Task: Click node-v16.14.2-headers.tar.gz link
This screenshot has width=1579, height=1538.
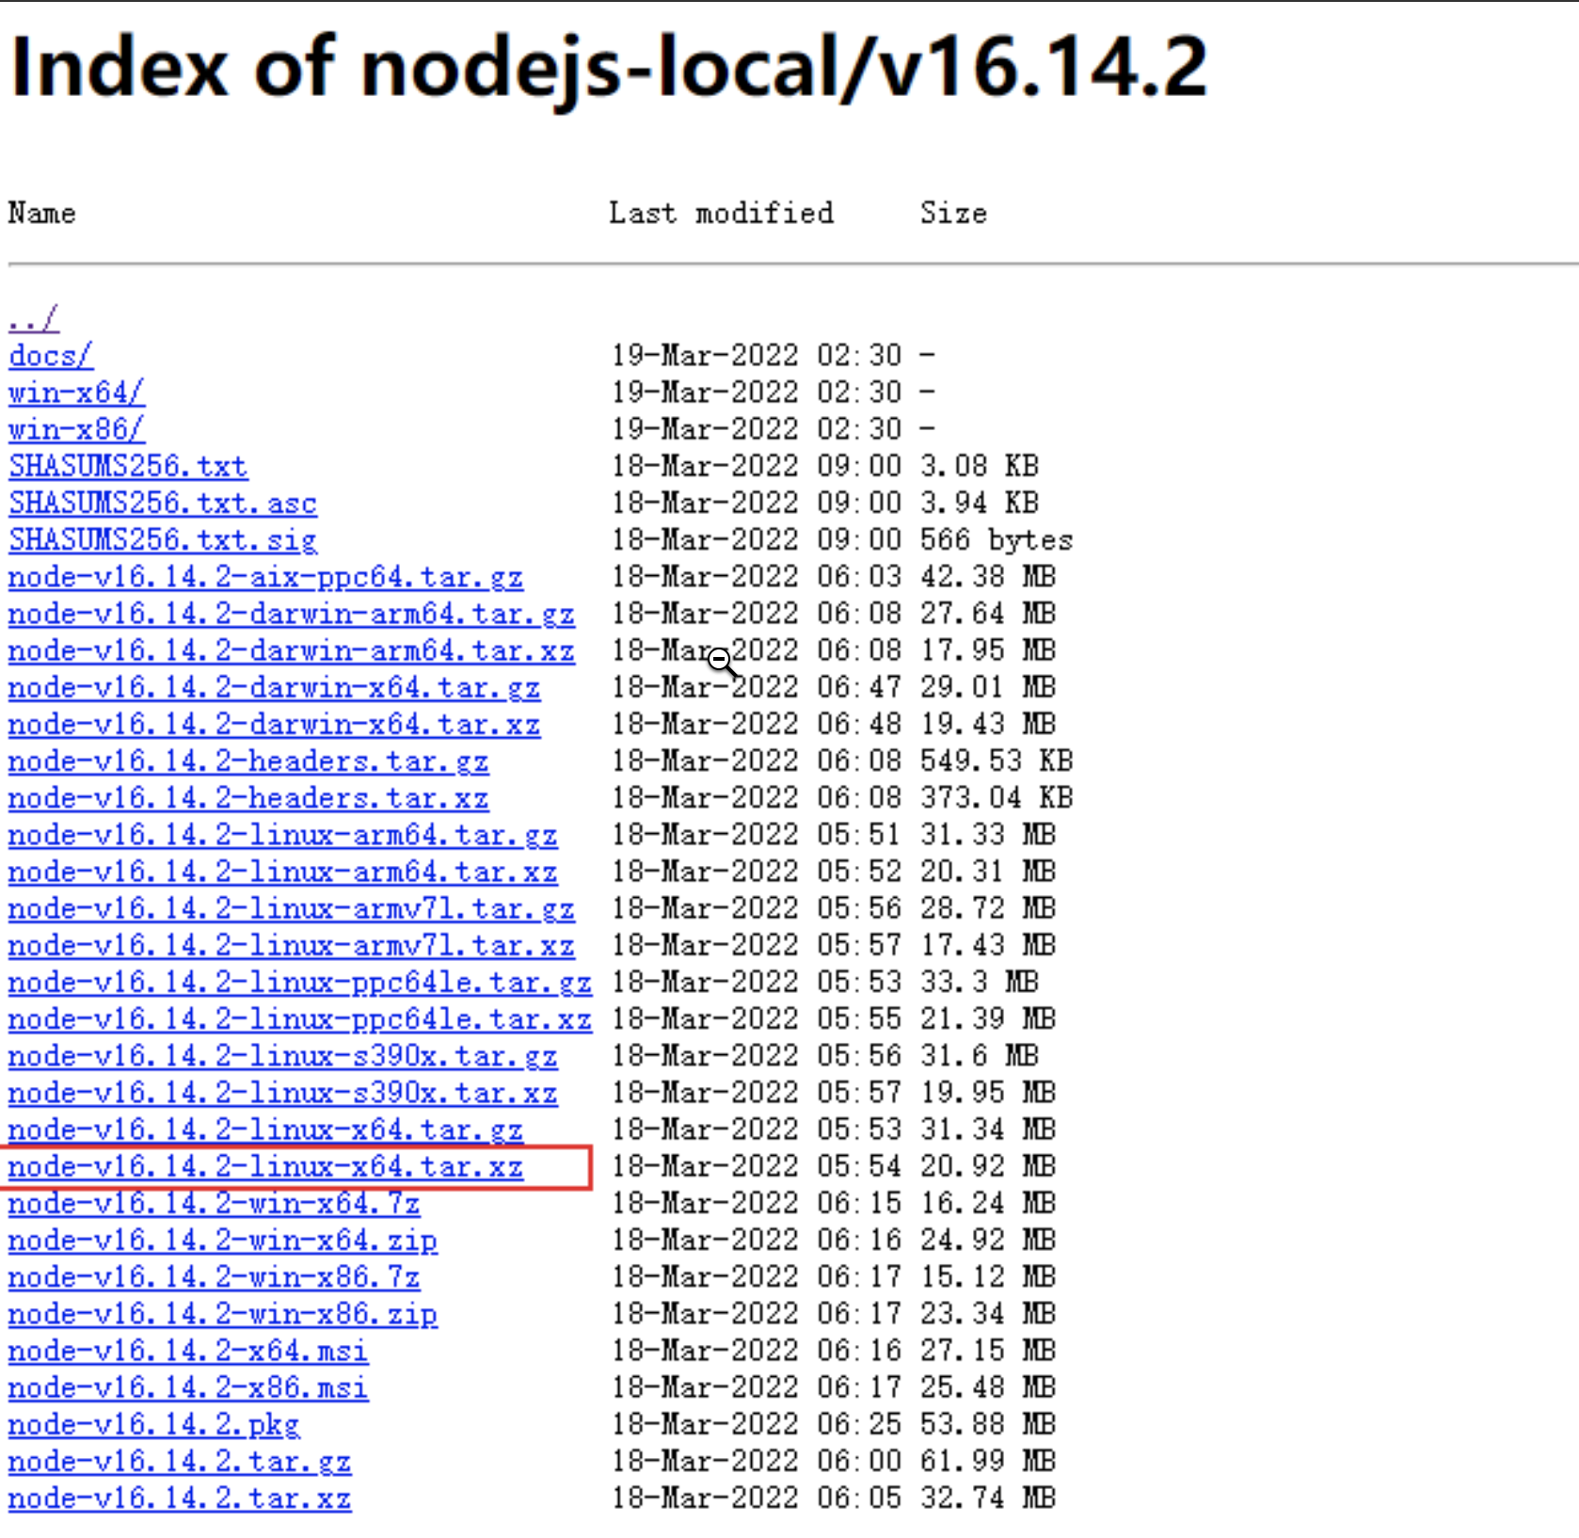Action: tap(248, 761)
